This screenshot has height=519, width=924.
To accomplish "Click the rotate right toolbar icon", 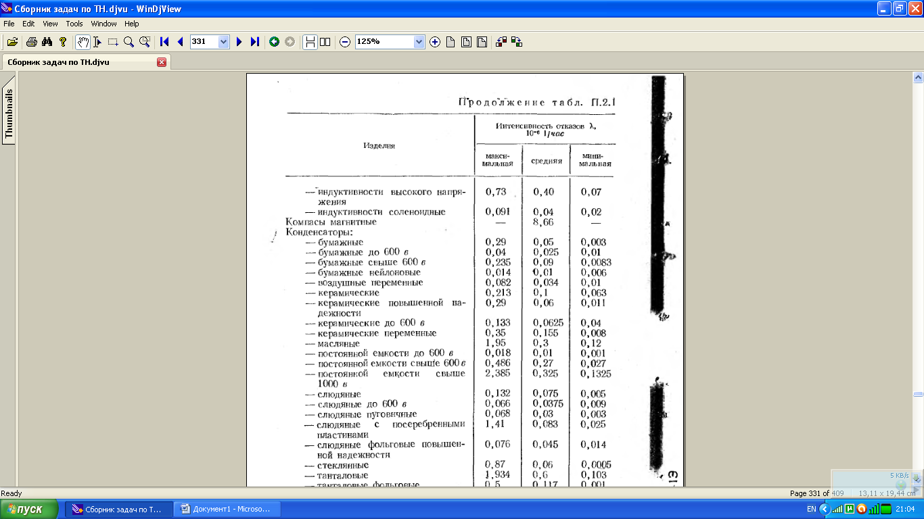I will 517,42.
